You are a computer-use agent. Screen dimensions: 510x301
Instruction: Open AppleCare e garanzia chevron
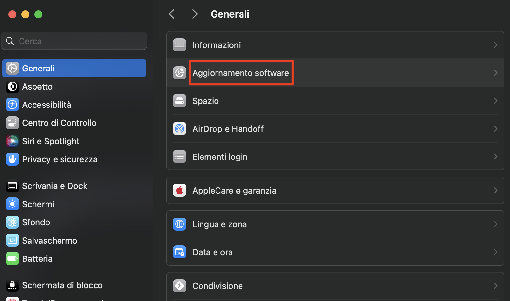pyautogui.click(x=495, y=190)
